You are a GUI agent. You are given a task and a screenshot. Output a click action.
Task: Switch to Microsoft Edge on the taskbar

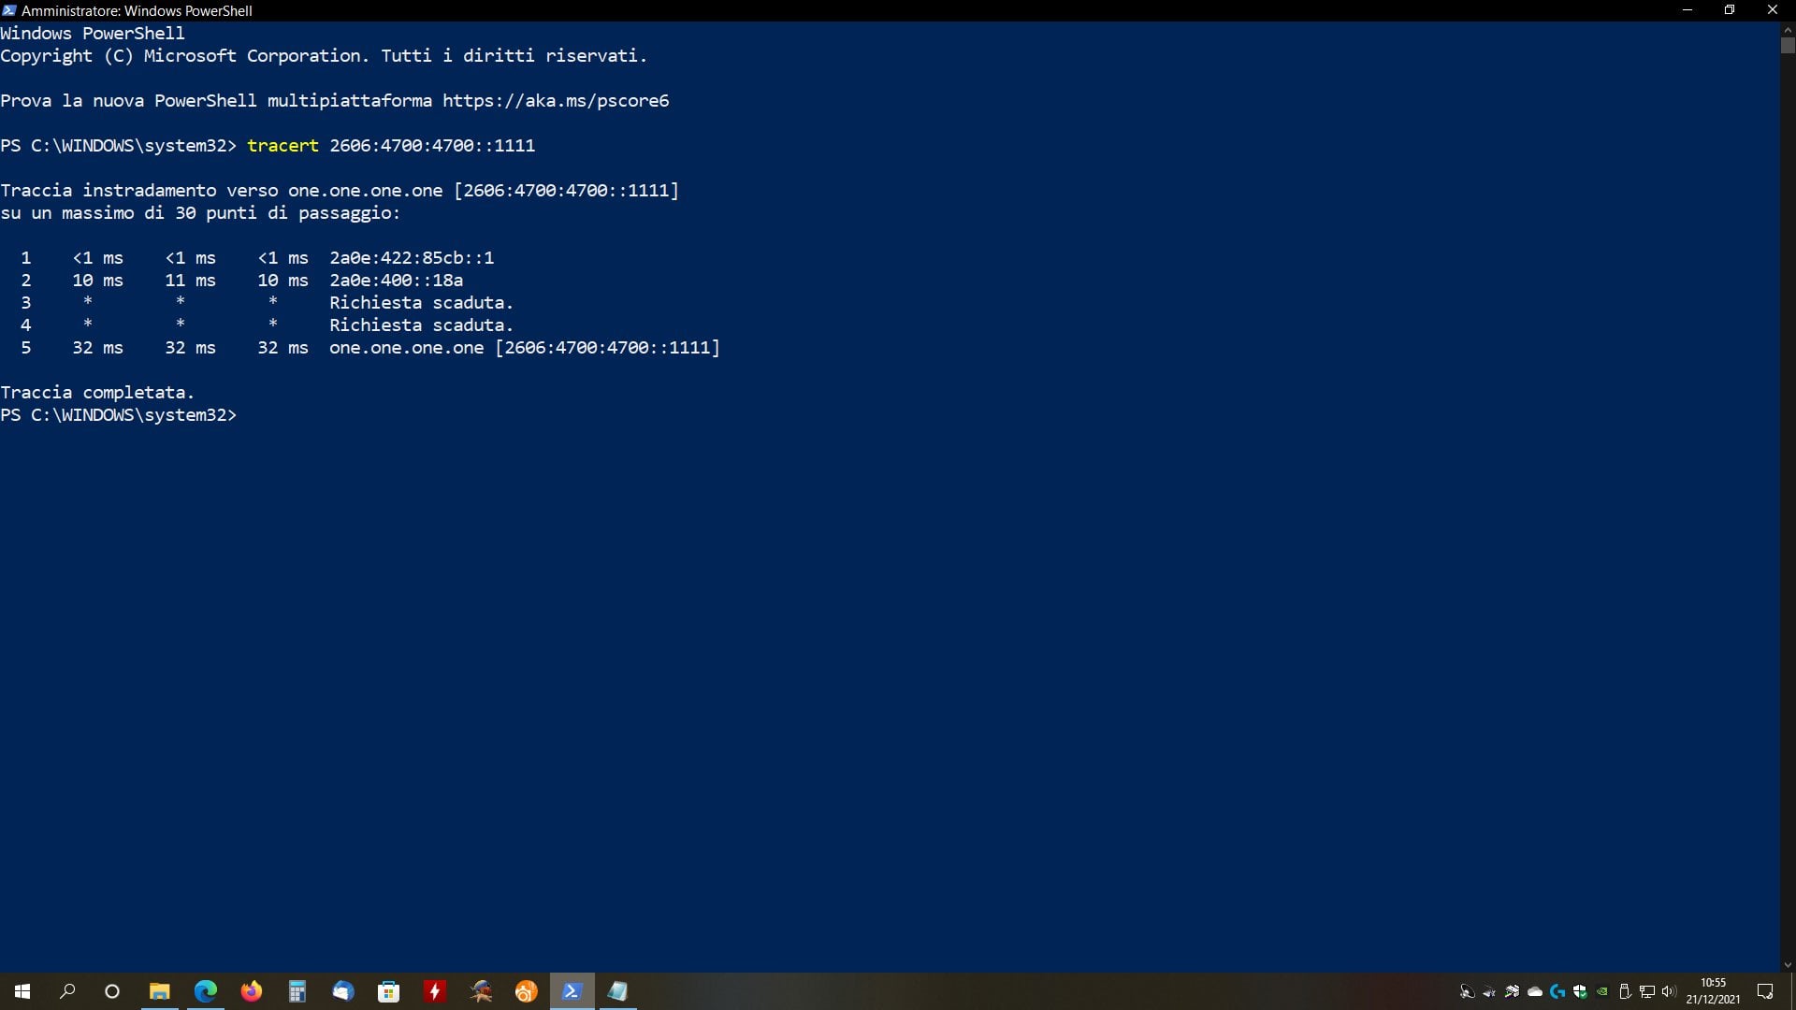tap(205, 991)
